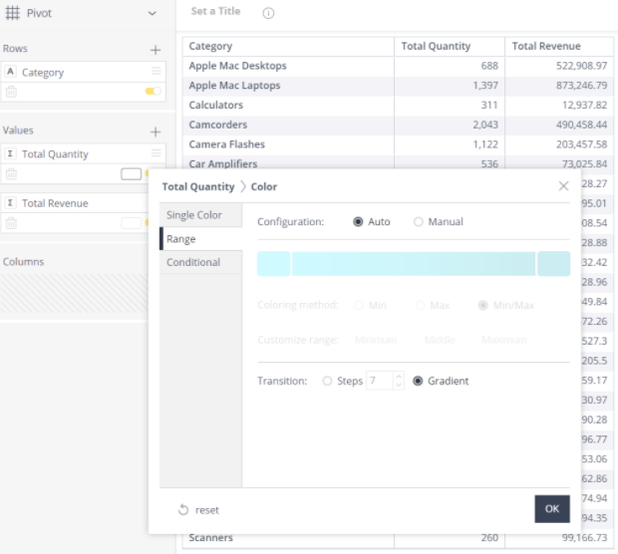Delete the Total Revenue value item
Image resolution: width=618 pixels, height=554 pixels.
click(11, 223)
